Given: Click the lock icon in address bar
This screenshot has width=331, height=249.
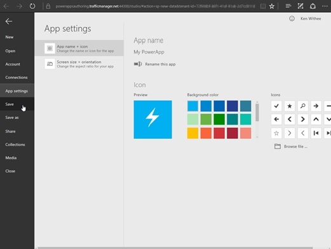Looking at the screenshot, I should pos(48,6).
